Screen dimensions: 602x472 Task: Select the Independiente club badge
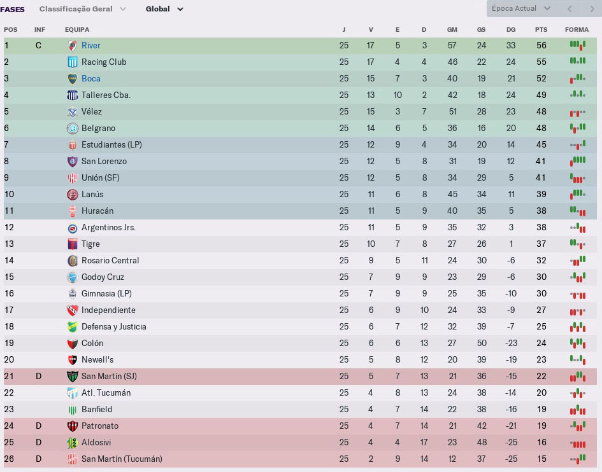pyautogui.click(x=72, y=310)
